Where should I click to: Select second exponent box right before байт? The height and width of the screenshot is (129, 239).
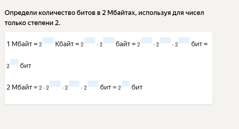click(109, 40)
